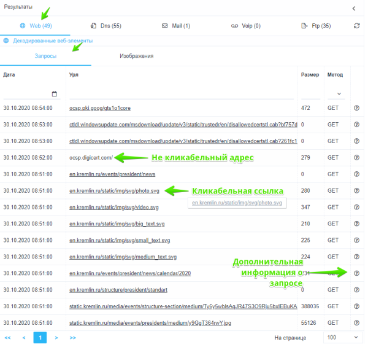Switch to the Dns (55) tab
Viewport: 368px width, 350px height.
tap(105, 26)
